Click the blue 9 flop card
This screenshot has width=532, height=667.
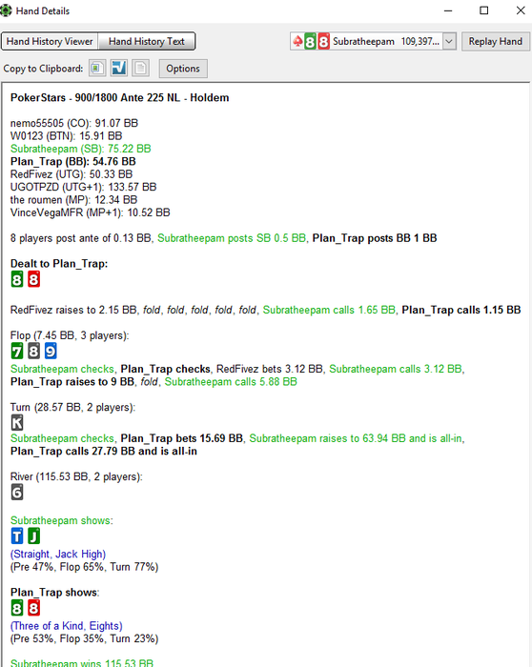(51, 351)
